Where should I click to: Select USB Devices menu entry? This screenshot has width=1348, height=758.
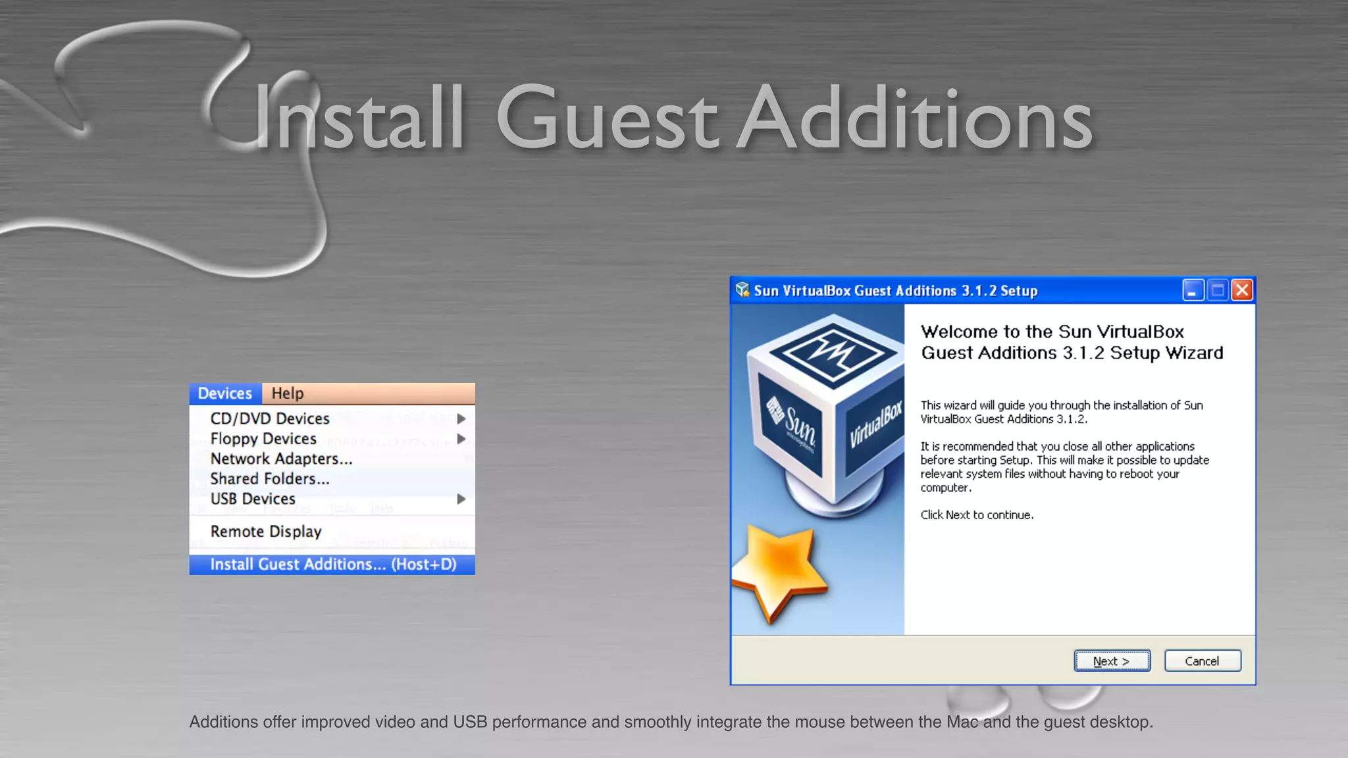click(x=332, y=499)
